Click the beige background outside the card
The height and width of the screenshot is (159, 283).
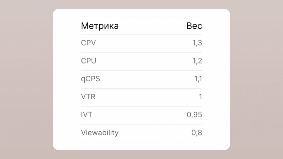pyautogui.click(x=25, y=79)
